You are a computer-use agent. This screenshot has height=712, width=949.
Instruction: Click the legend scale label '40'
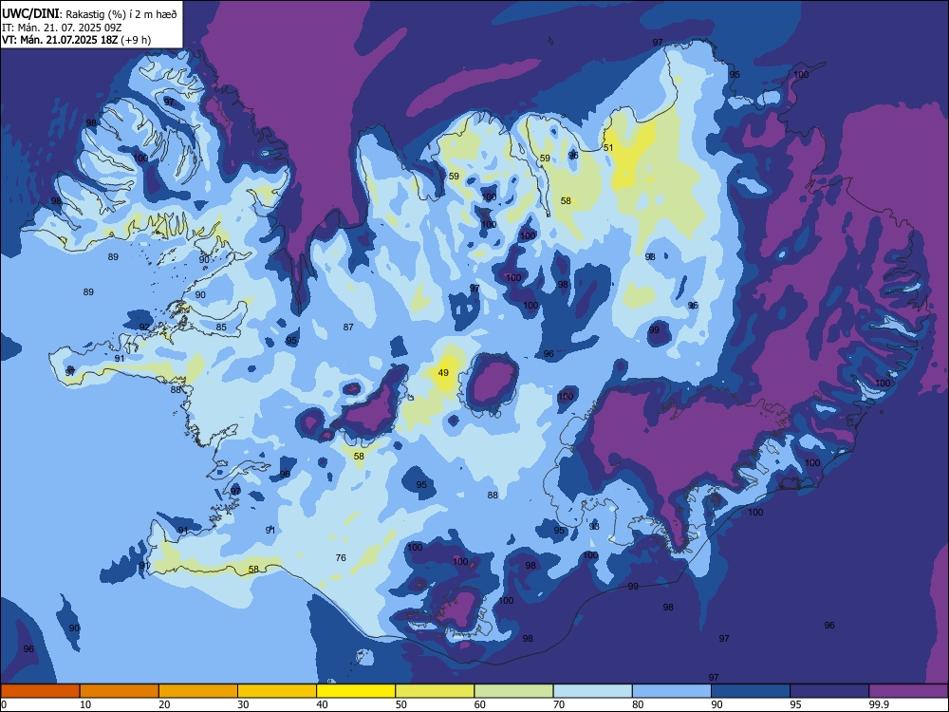[323, 704]
